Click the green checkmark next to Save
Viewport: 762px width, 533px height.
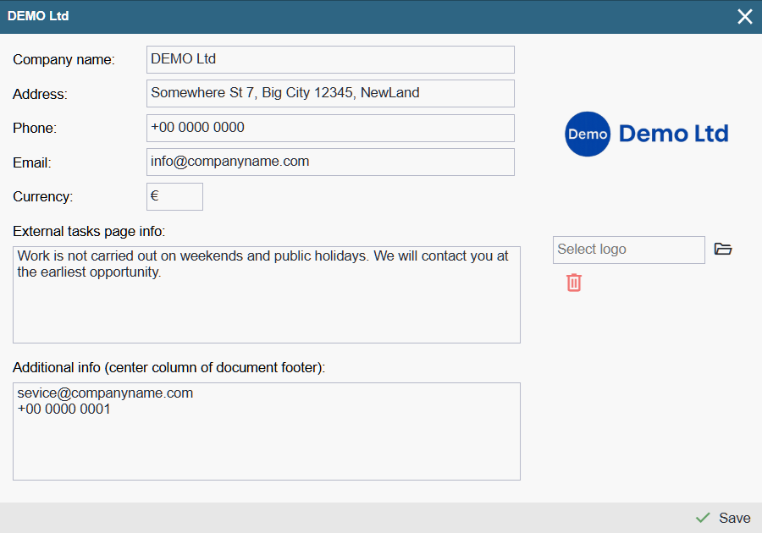[702, 518]
